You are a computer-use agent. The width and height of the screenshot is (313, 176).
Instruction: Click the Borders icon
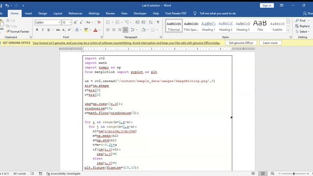point(153,30)
